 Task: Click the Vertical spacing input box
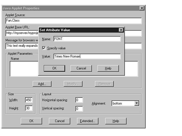pyautogui.click(x=79, y=109)
